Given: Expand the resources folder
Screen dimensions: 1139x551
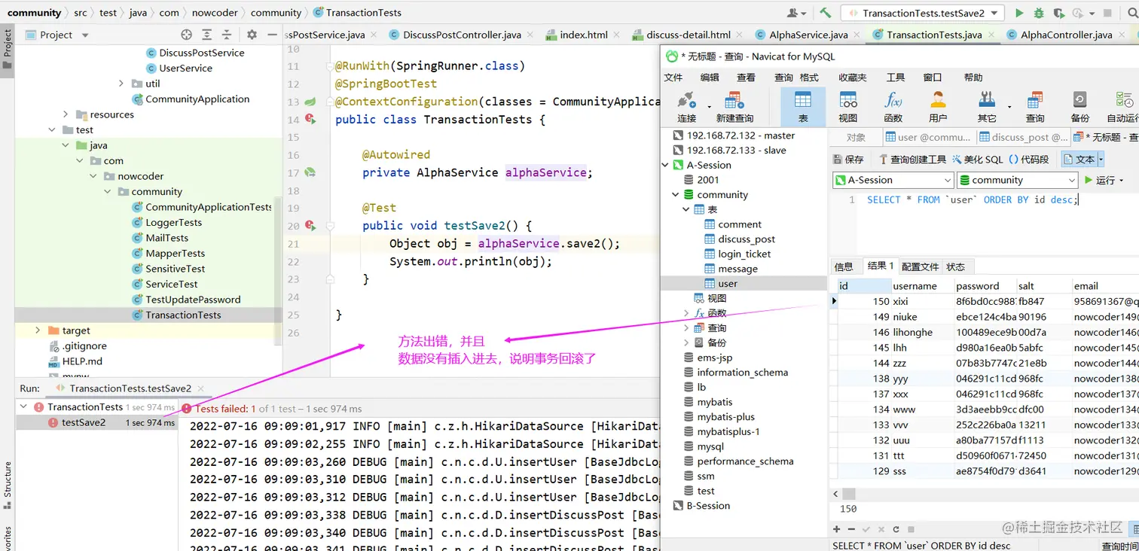Looking at the screenshot, I should [x=66, y=114].
